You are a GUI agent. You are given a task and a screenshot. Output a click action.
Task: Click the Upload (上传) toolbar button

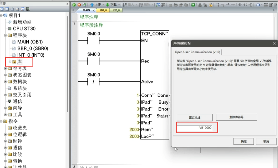(x=96, y=5)
